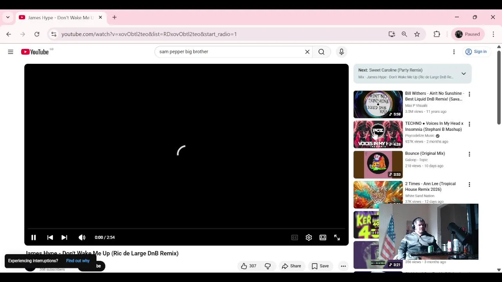Open browser extensions puzzle icon

[437, 34]
